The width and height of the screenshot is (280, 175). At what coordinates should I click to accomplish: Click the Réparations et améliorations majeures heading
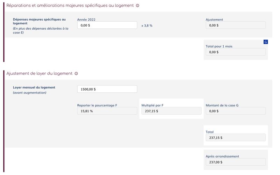click(70, 6)
